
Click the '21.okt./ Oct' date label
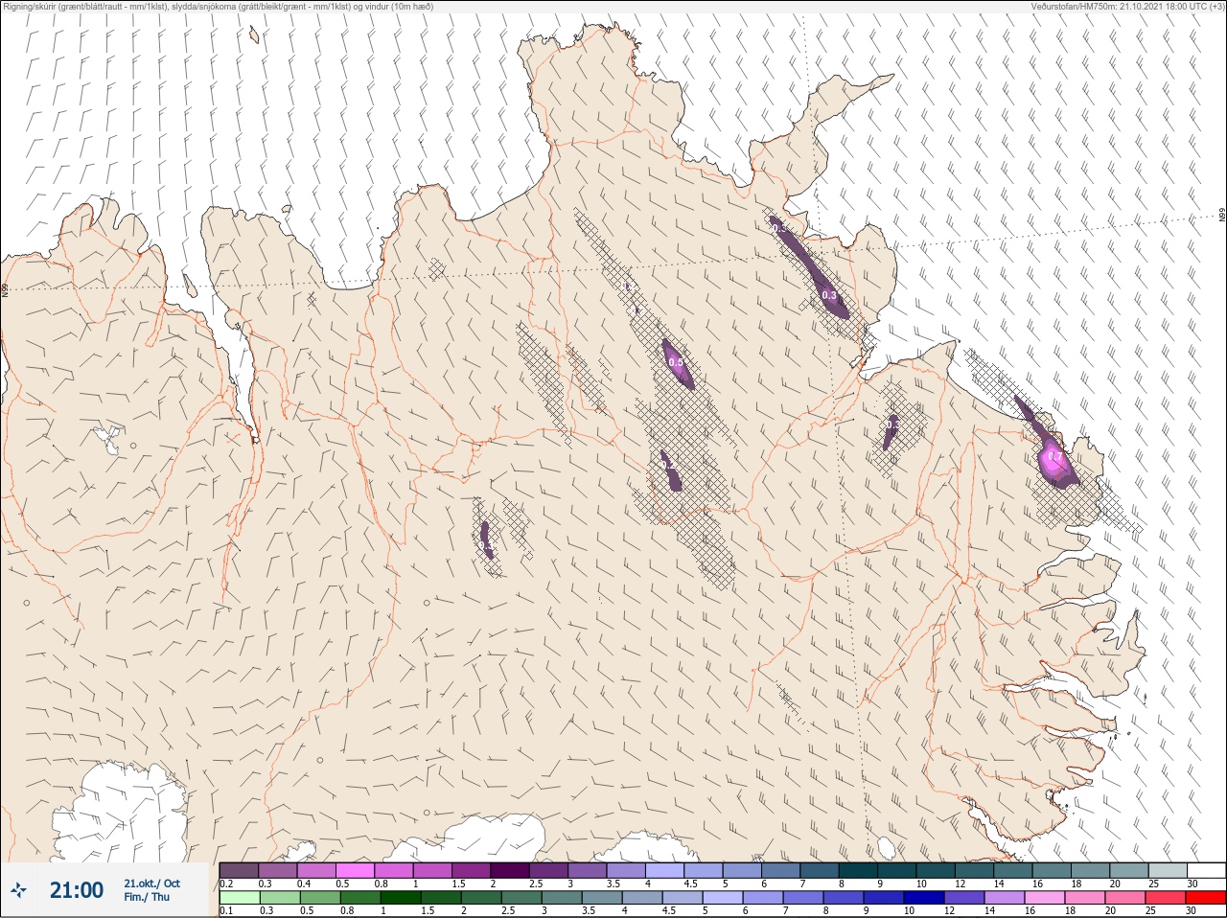click(x=151, y=884)
